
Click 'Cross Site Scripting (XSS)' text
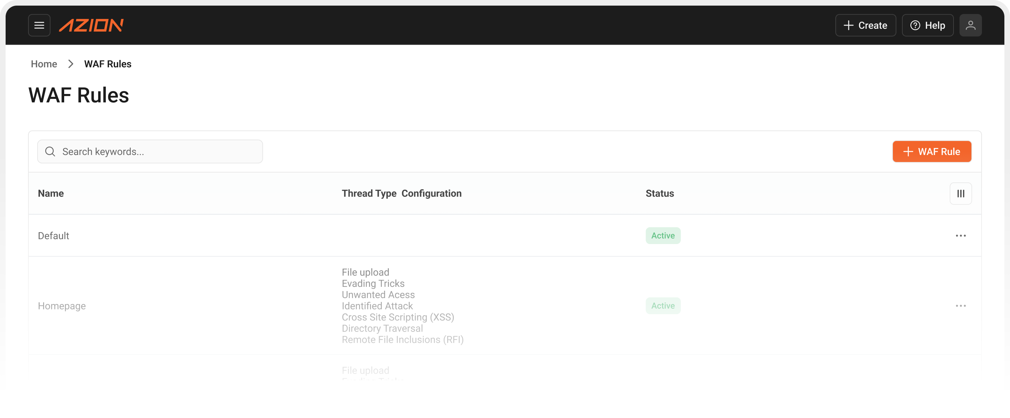[x=398, y=317]
